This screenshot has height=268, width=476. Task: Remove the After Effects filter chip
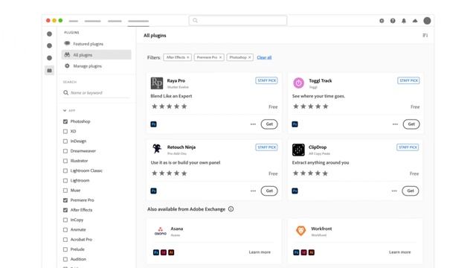click(188, 57)
